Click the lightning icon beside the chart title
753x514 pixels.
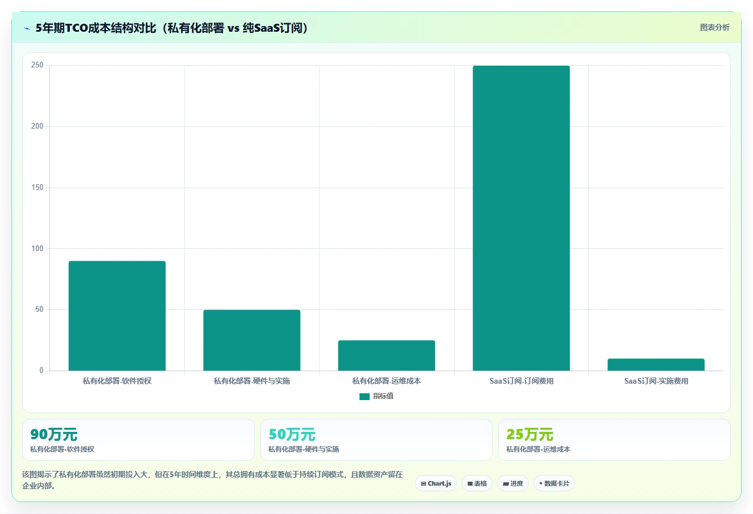[x=27, y=28]
